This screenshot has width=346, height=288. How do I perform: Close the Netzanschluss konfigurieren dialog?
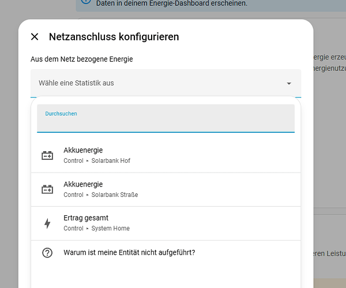[x=35, y=37]
